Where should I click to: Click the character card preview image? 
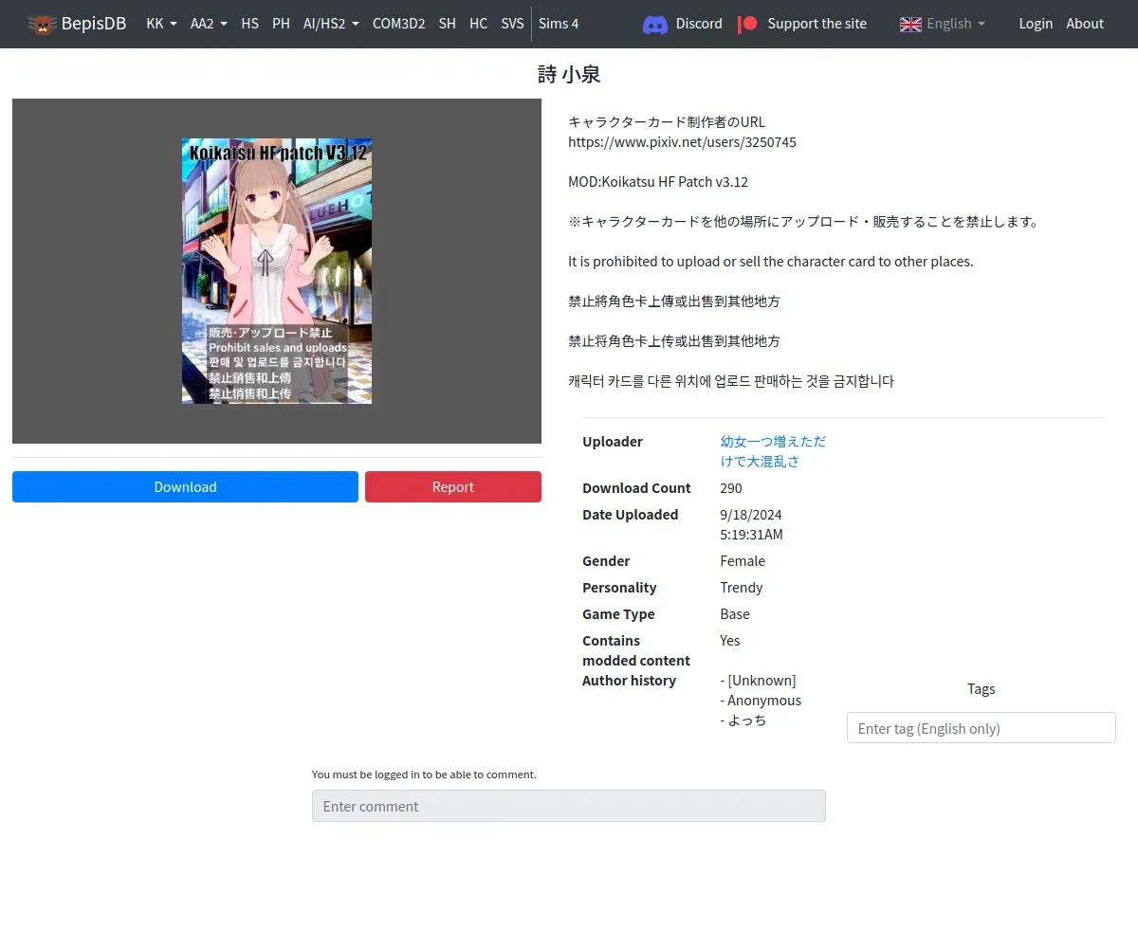point(277,271)
